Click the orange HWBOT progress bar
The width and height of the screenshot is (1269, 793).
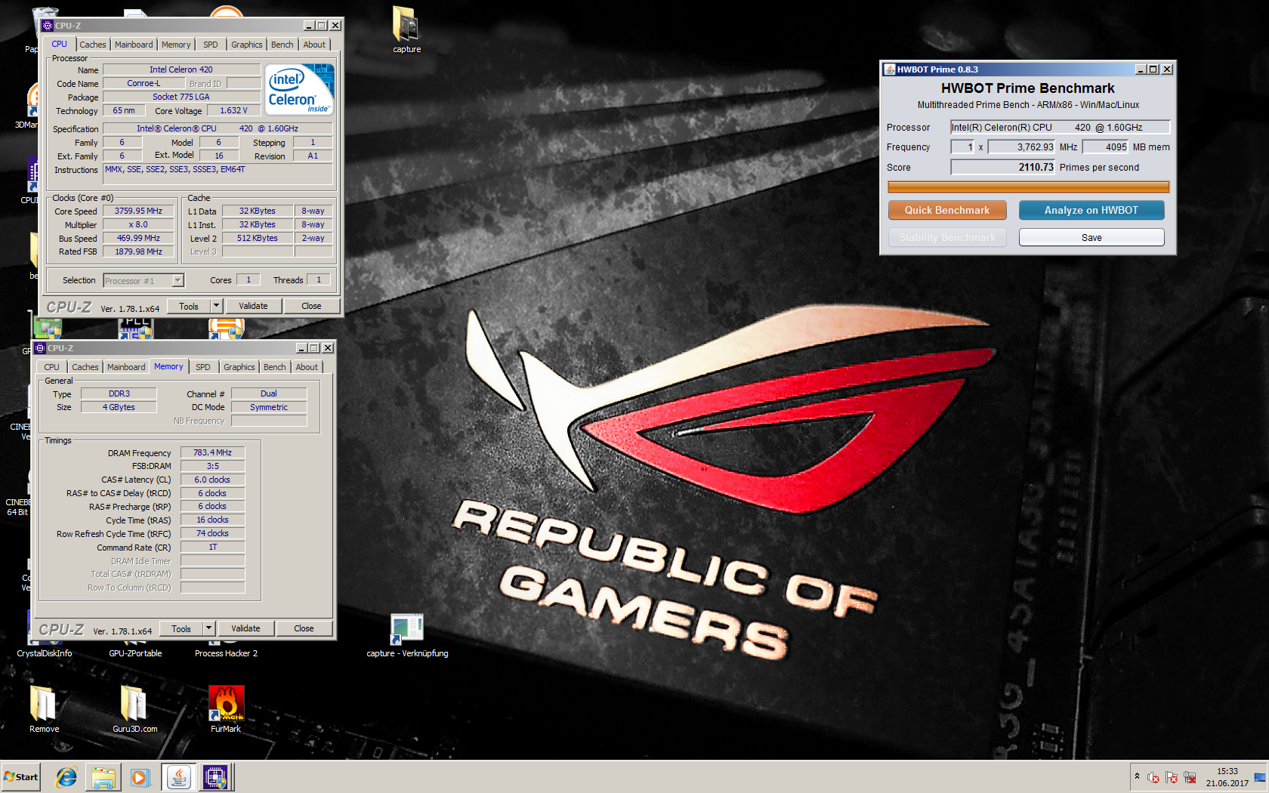coord(1028,187)
